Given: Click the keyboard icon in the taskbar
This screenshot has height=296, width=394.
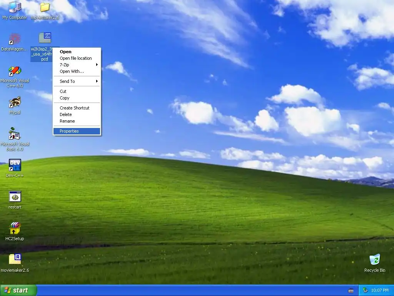Looking at the screenshot, I should pyautogui.click(x=351, y=291).
